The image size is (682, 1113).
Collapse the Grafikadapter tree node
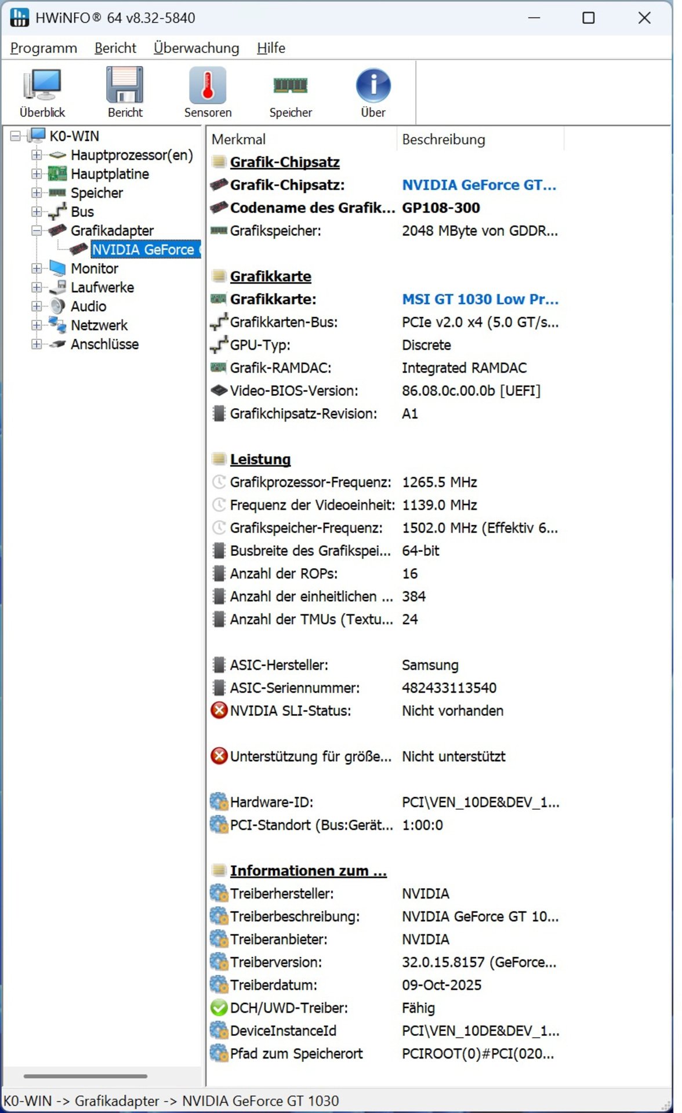[37, 231]
